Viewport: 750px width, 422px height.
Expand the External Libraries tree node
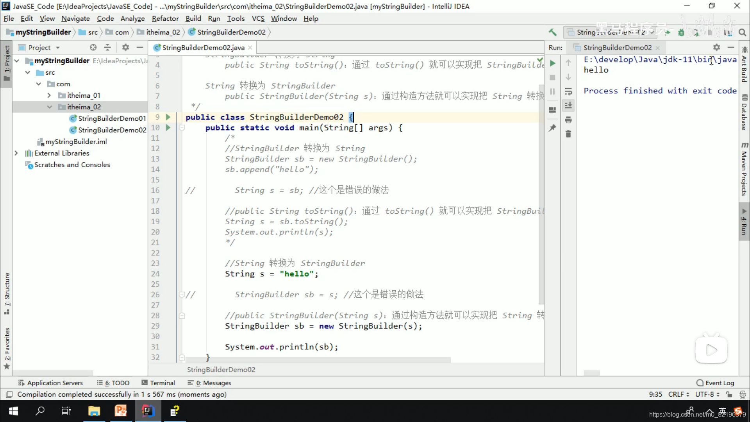pyautogui.click(x=16, y=152)
